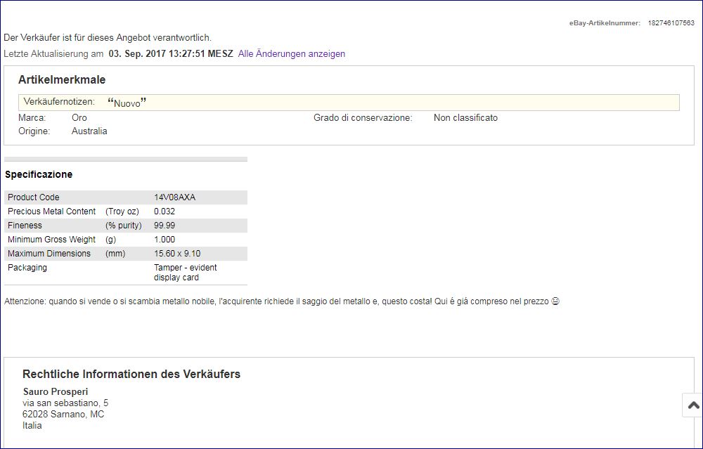Click the "Nuovo" seller note text

point(127,103)
